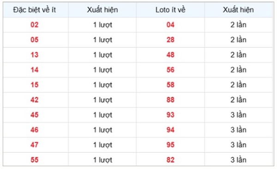The width and height of the screenshot is (277, 169).
Task: Click the red number 46
Action: tap(35, 130)
